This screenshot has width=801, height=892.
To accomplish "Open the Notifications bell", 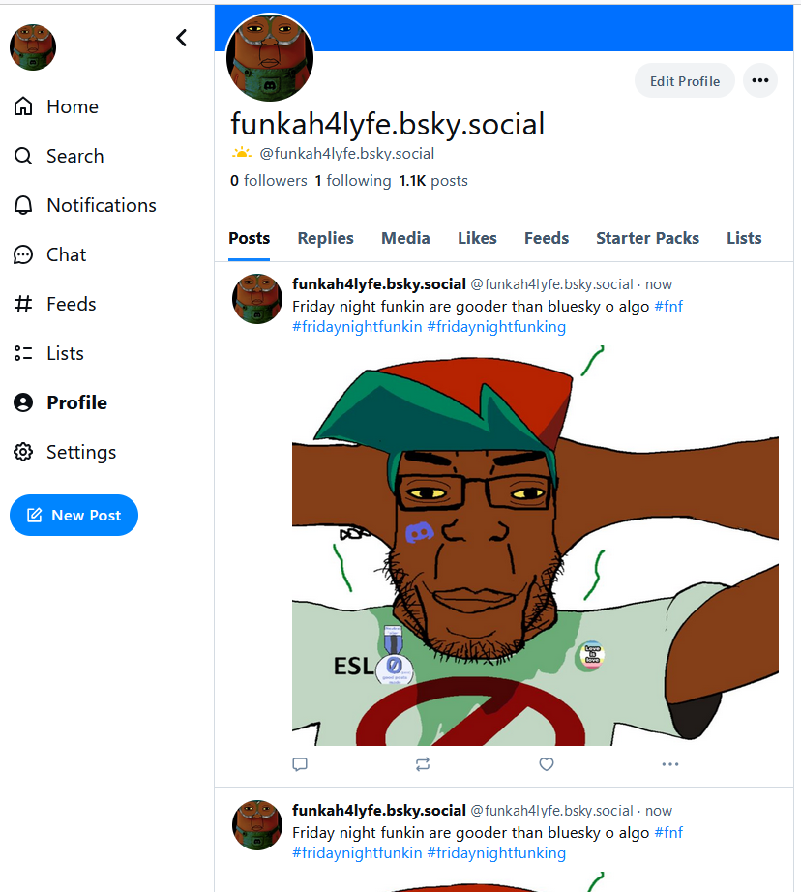I will click(23, 205).
